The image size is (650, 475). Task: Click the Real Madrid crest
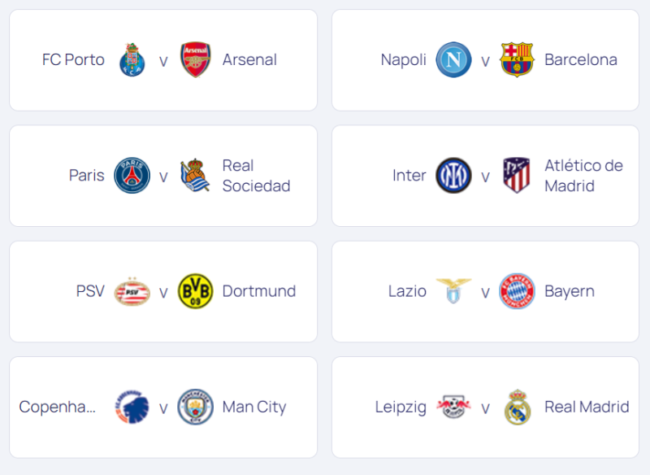click(x=517, y=407)
